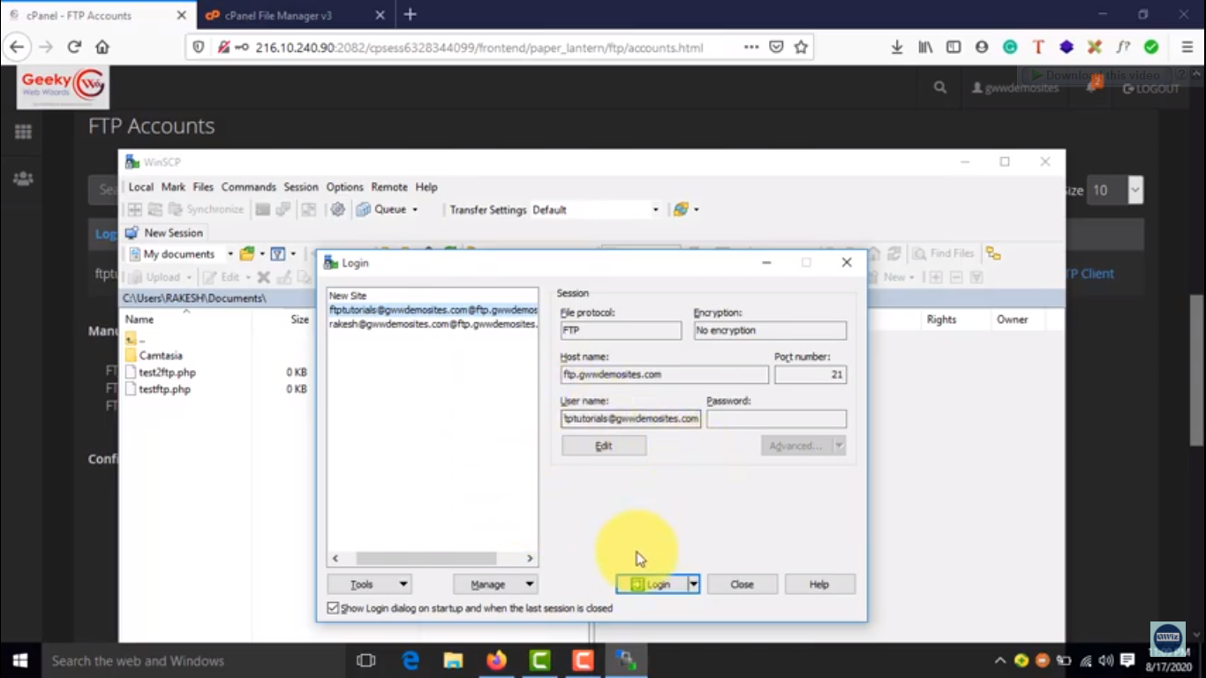Bookmark this page with the star icon

(x=801, y=47)
